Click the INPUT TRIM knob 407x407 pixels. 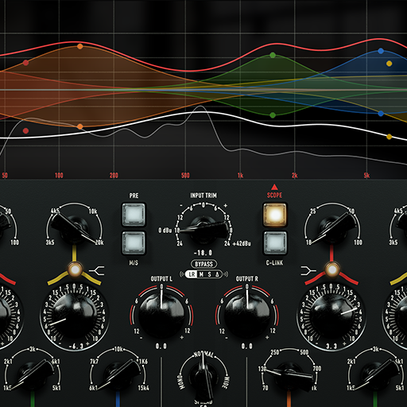point(203,230)
